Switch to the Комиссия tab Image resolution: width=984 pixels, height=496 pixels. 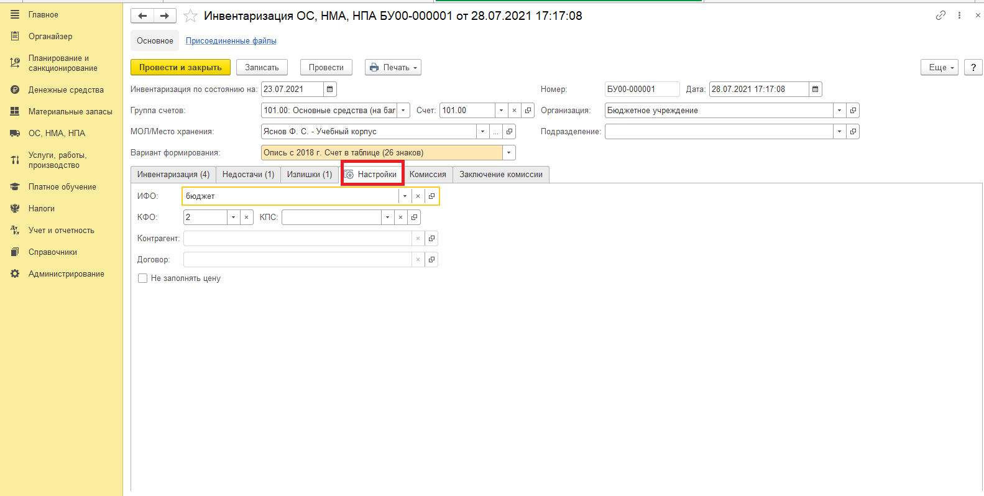tap(428, 175)
